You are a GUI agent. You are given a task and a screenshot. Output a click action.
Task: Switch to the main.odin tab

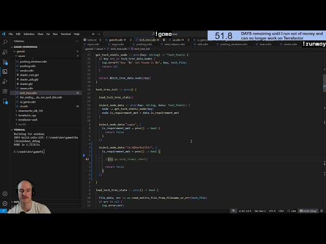265,44
